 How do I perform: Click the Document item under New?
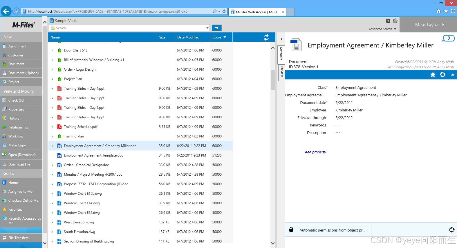pyautogui.click(x=21, y=64)
